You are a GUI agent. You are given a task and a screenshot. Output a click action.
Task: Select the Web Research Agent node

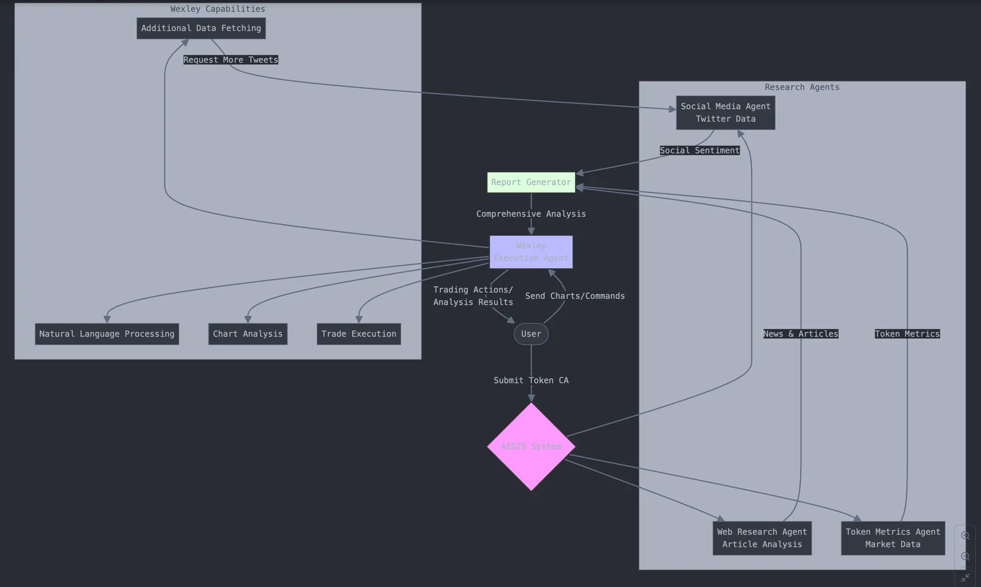click(x=762, y=538)
